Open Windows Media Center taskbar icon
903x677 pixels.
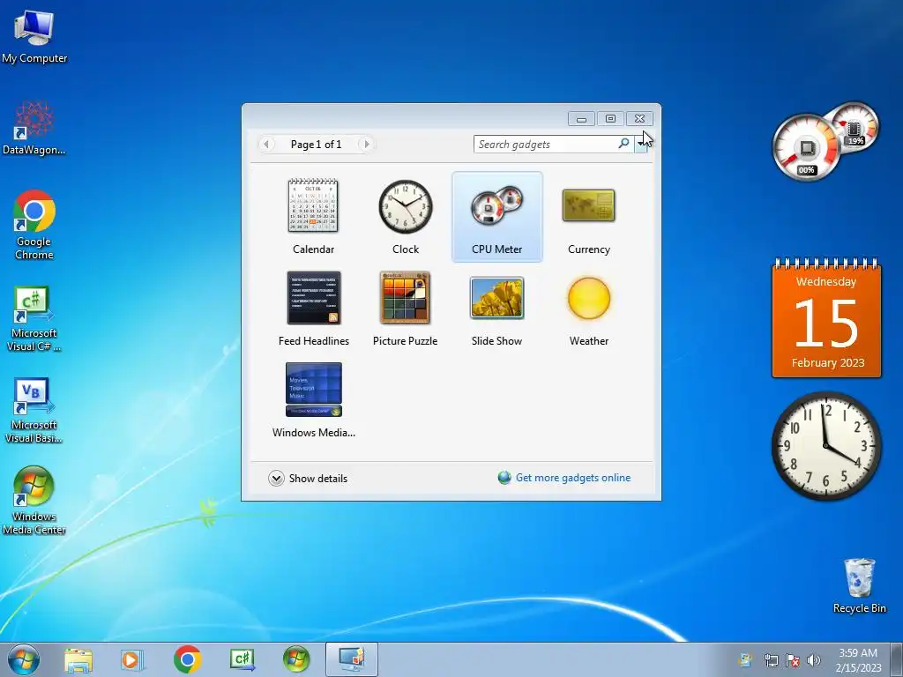click(x=296, y=659)
